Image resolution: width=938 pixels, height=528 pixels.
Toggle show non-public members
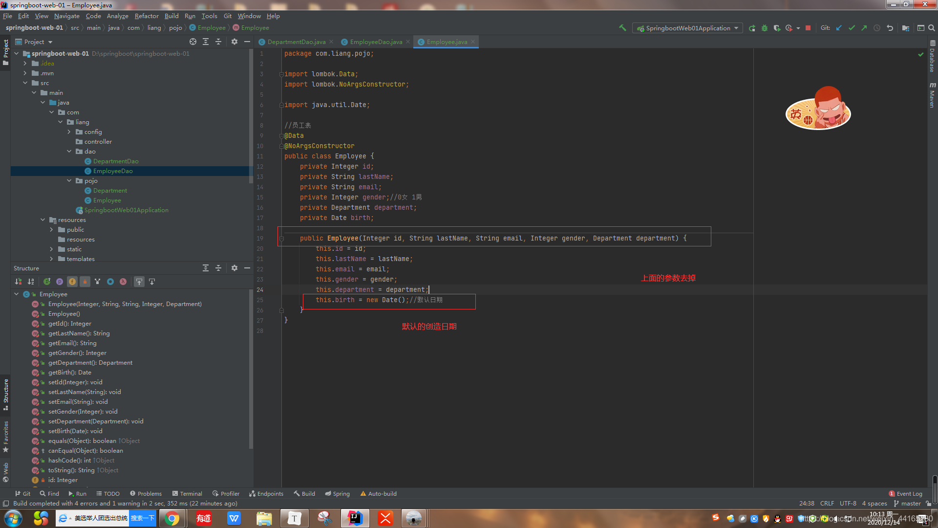[85, 282]
